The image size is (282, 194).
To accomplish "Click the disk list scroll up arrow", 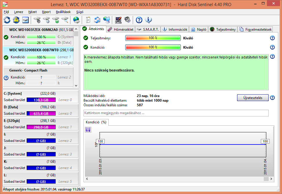I will (76, 29).
